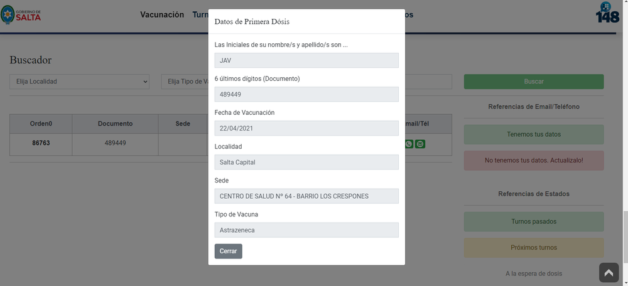This screenshot has height=286, width=628.
Task: Click the Gobierno de Salta logo
Action: 21,15
